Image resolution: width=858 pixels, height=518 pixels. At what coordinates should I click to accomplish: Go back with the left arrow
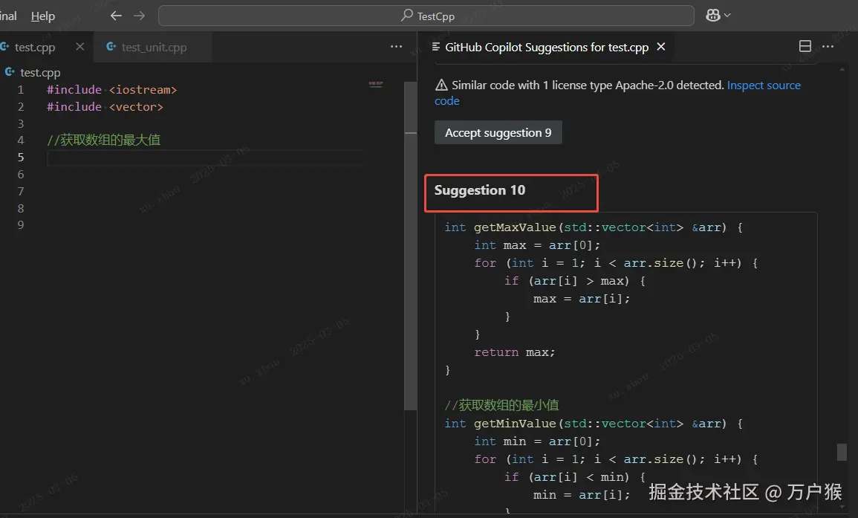(x=116, y=16)
